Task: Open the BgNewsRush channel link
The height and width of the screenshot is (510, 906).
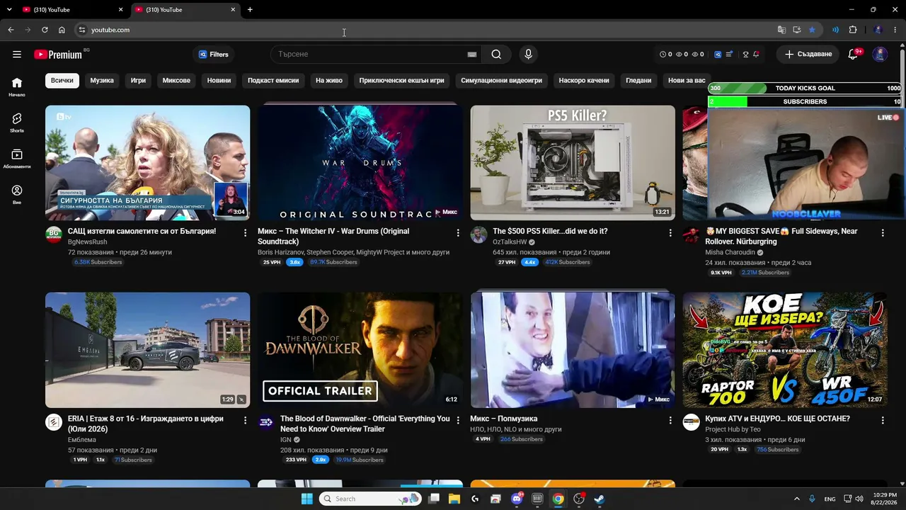Action: point(88,242)
